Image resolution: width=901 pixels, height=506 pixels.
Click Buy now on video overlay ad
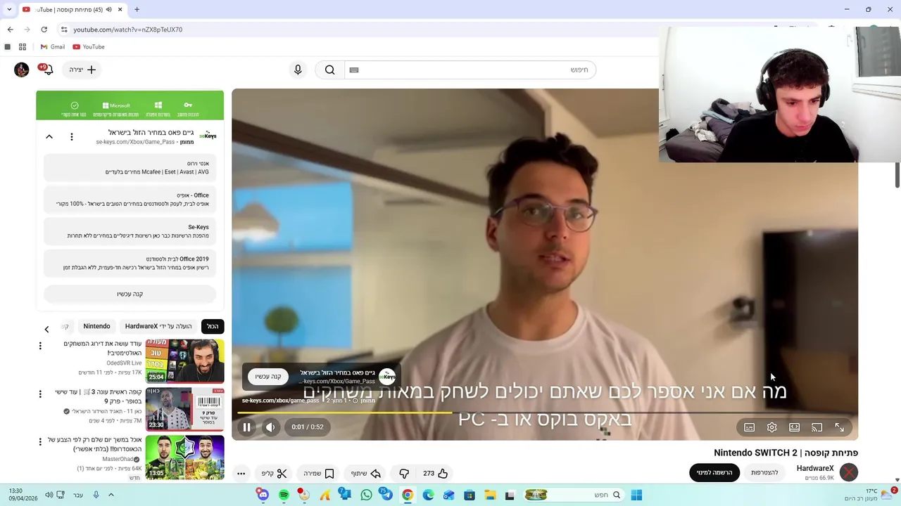268,376
